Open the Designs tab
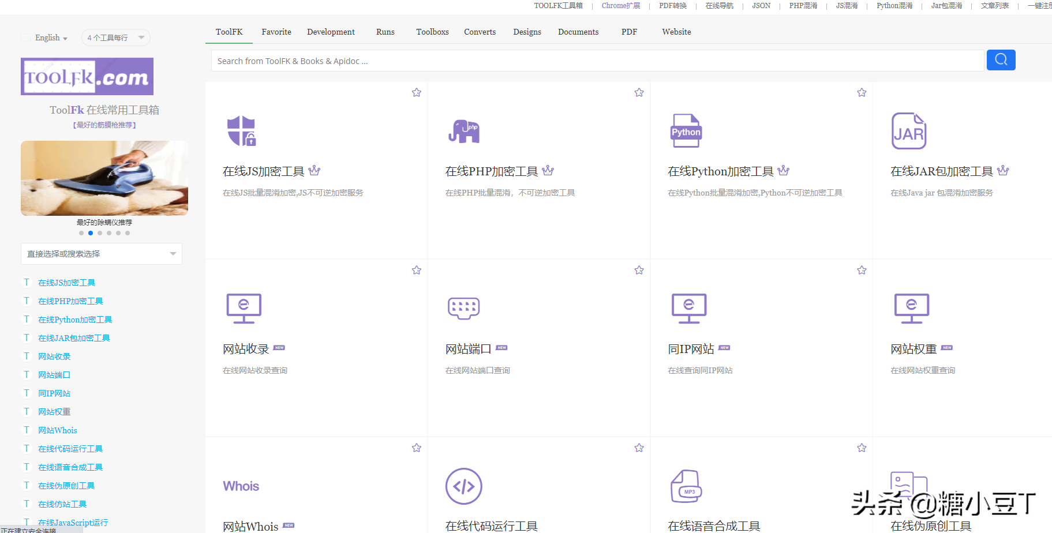Screen dimensions: 1052x533 tap(527, 32)
